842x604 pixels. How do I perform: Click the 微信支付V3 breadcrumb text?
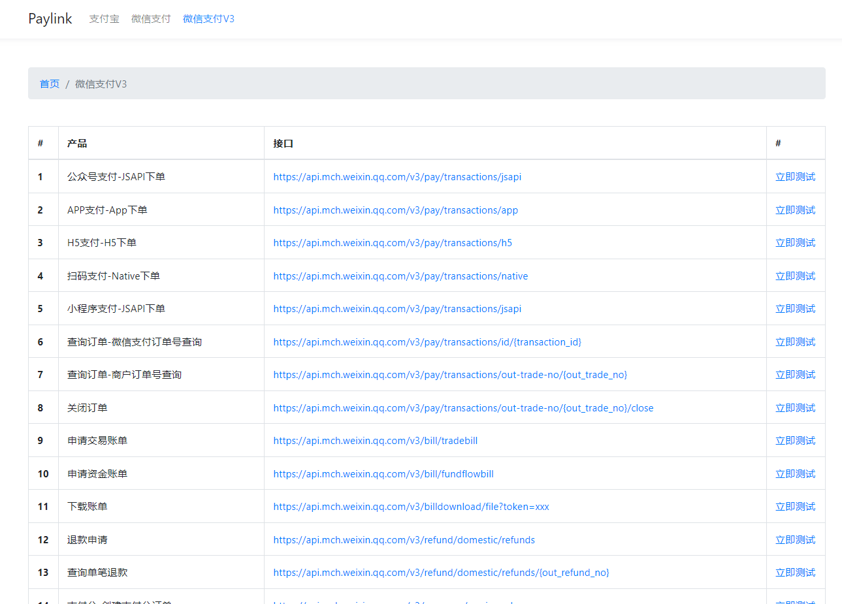point(101,84)
